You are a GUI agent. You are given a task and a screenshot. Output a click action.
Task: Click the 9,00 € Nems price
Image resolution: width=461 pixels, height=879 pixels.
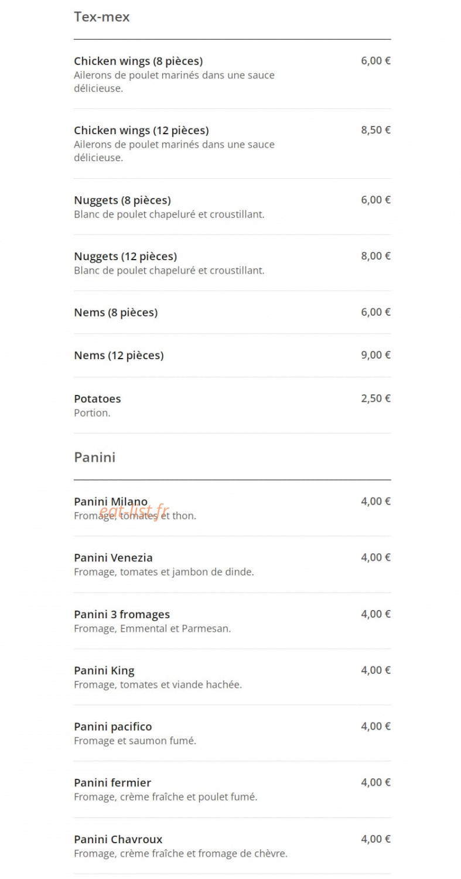coord(375,355)
